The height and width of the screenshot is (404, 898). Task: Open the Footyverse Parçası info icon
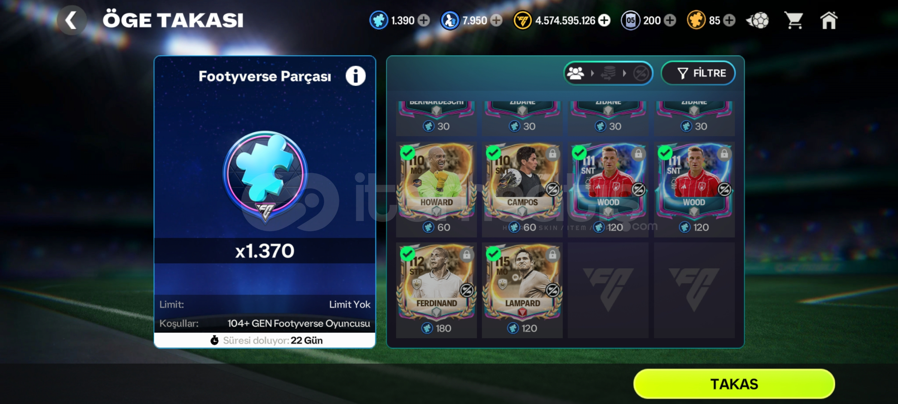pos(355,76)
